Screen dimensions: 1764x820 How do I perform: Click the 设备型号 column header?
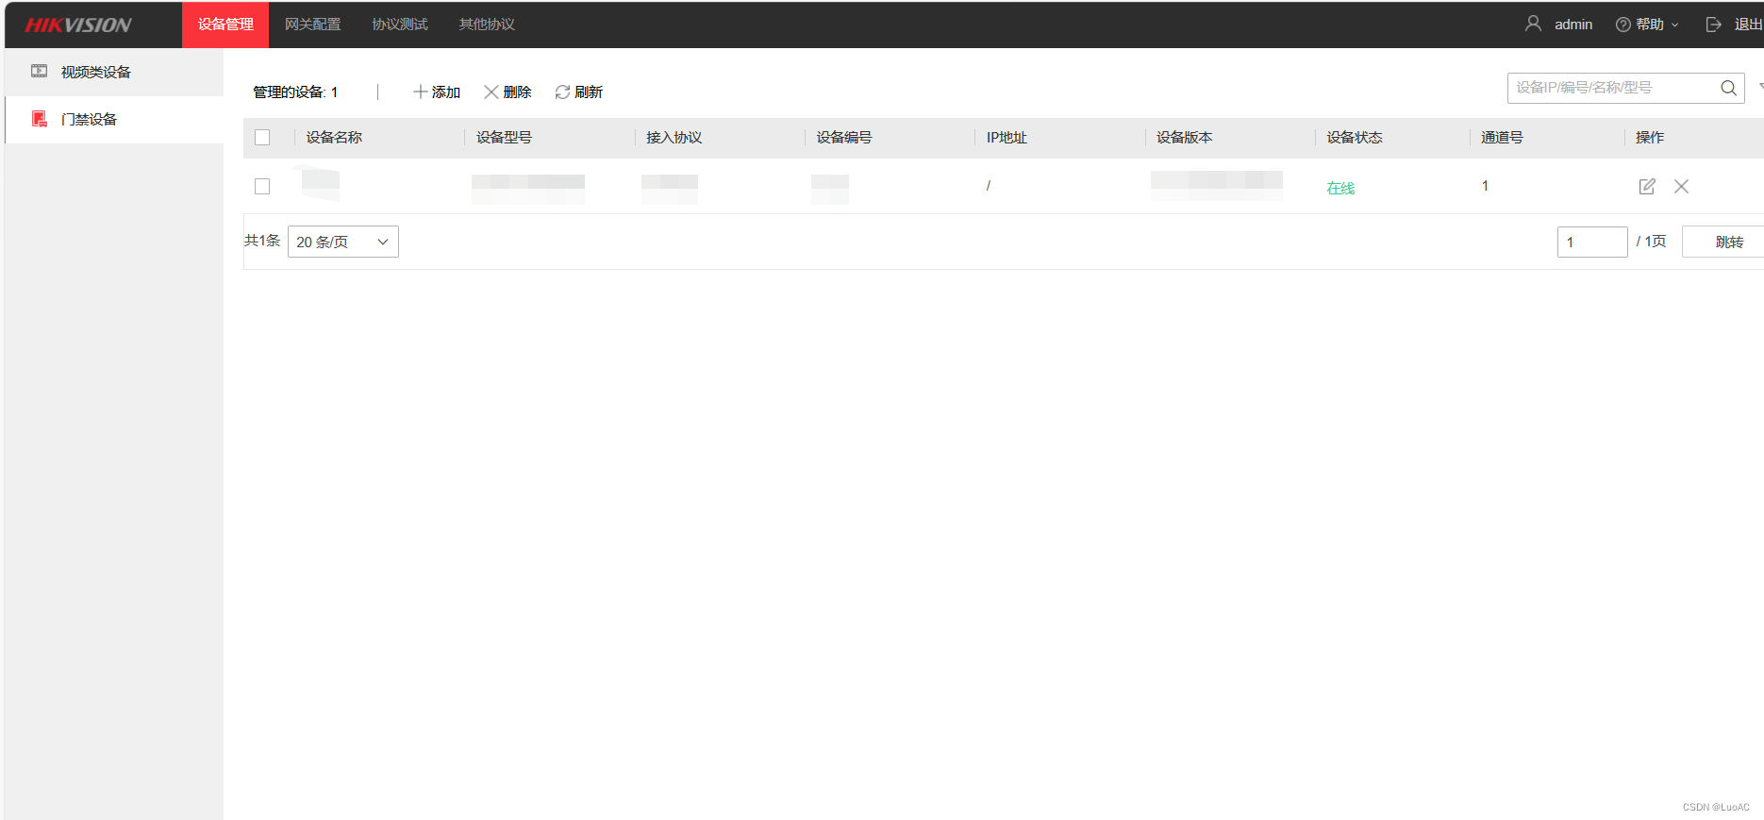(504, 138)
